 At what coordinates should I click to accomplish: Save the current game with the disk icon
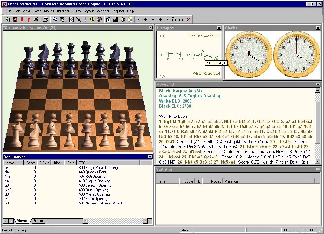15,19
